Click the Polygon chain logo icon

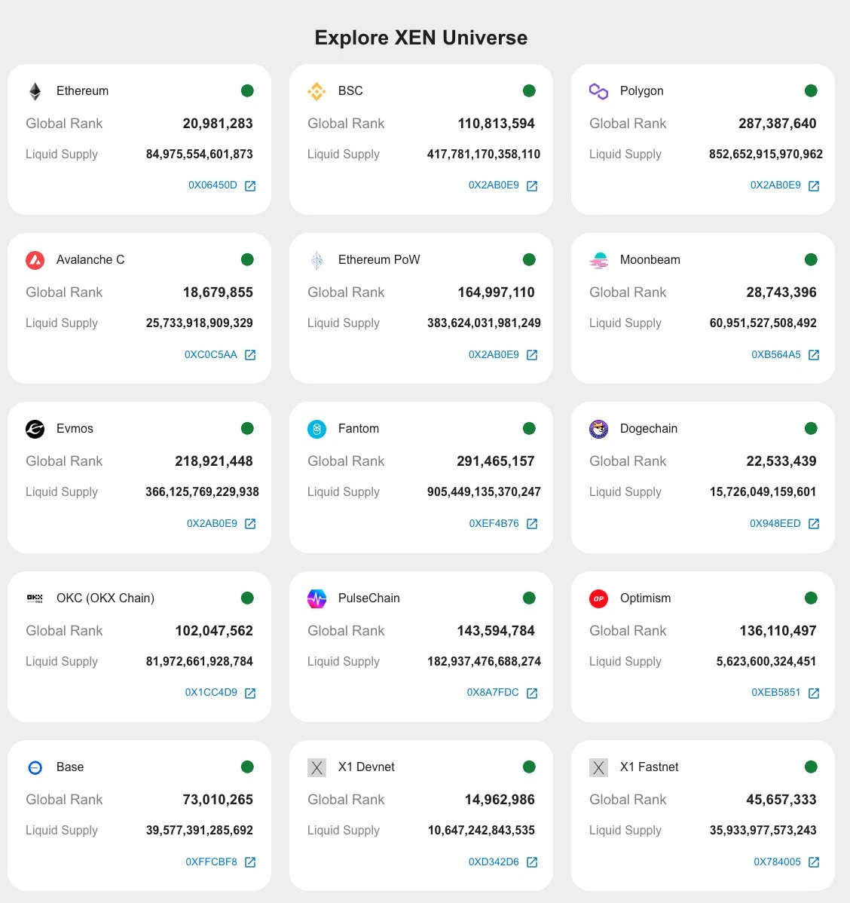[598, 90]
